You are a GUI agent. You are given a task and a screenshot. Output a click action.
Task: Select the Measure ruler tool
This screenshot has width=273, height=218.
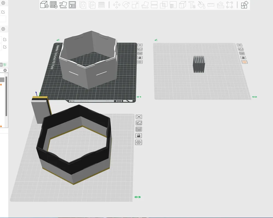tap(211, 5)
